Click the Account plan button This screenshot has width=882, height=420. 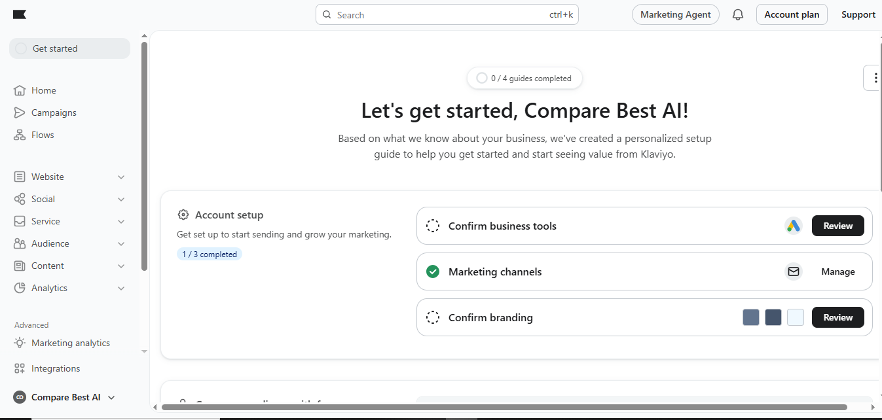click(792, 14)
